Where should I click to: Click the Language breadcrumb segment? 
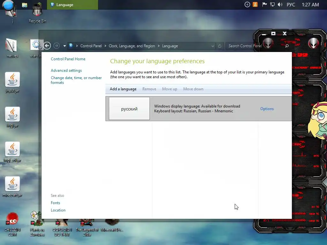click(x=170, y=46)
